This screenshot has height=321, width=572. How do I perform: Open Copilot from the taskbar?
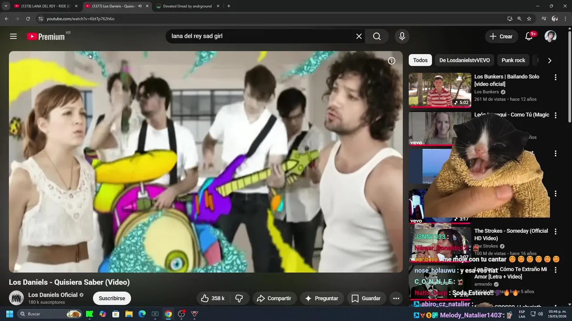[103, 314]
